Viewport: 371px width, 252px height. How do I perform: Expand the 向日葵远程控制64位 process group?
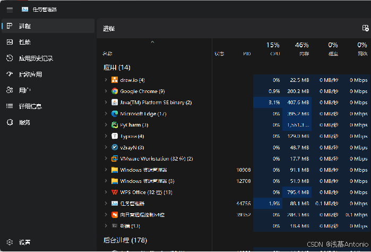pyautogui.click(x=106, y=215)
